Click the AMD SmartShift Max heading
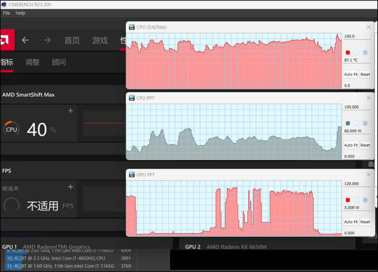 [28, 95]
